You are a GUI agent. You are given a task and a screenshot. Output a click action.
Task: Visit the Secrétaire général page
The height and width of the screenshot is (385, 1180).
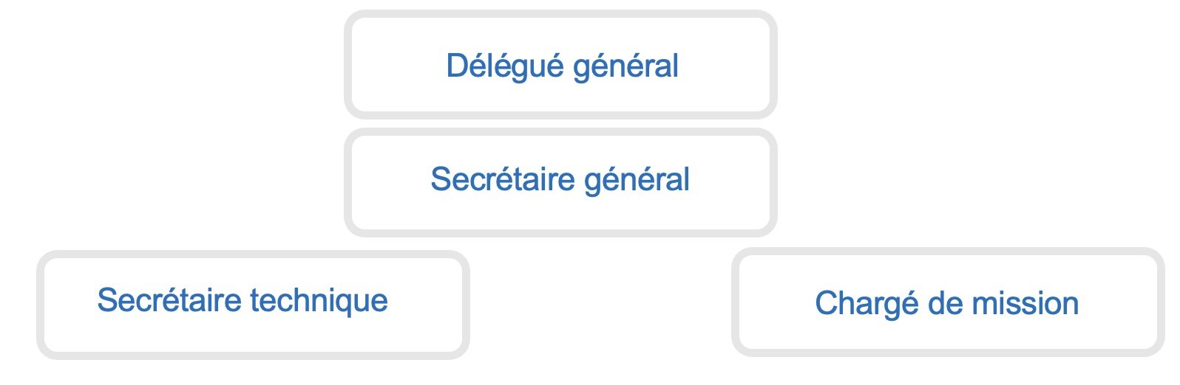pyautogui.click(x=560, y=180)
